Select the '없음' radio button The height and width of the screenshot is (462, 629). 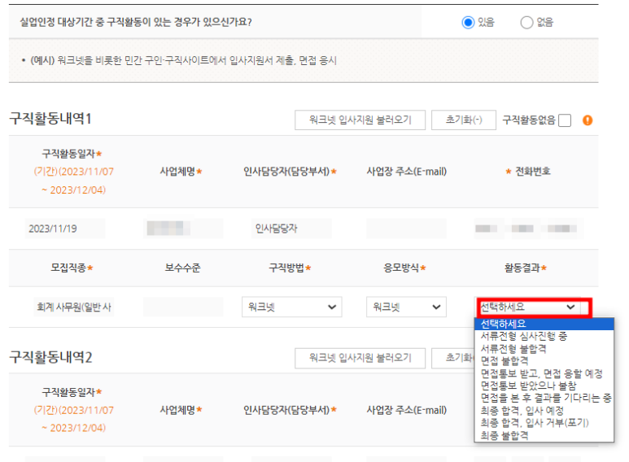[526, 22]
